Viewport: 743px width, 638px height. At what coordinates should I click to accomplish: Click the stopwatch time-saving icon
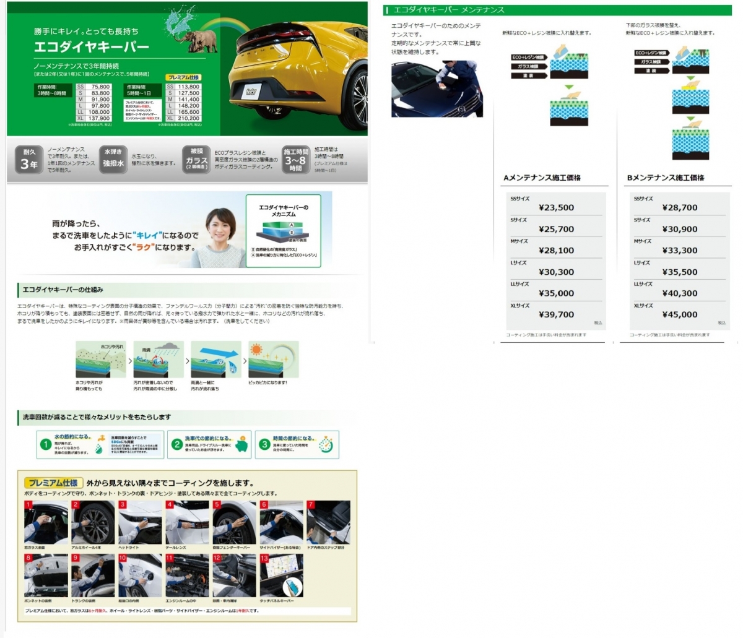tap(328, 445)
